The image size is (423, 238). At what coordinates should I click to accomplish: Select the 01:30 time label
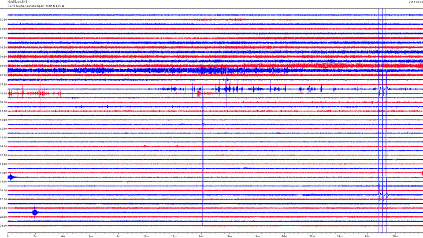point(3,29)
